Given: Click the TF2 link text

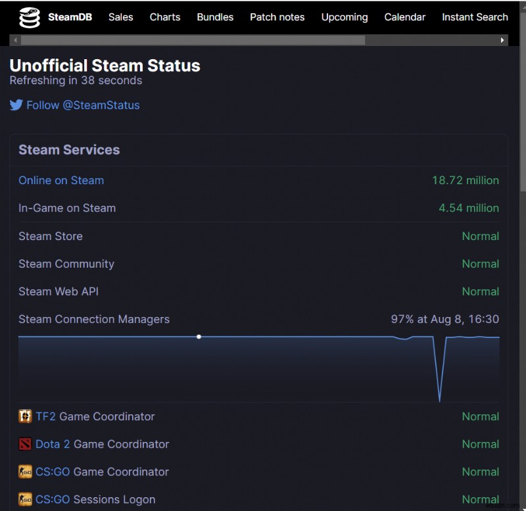Looking at the screenshot, I should coord(45,416).
